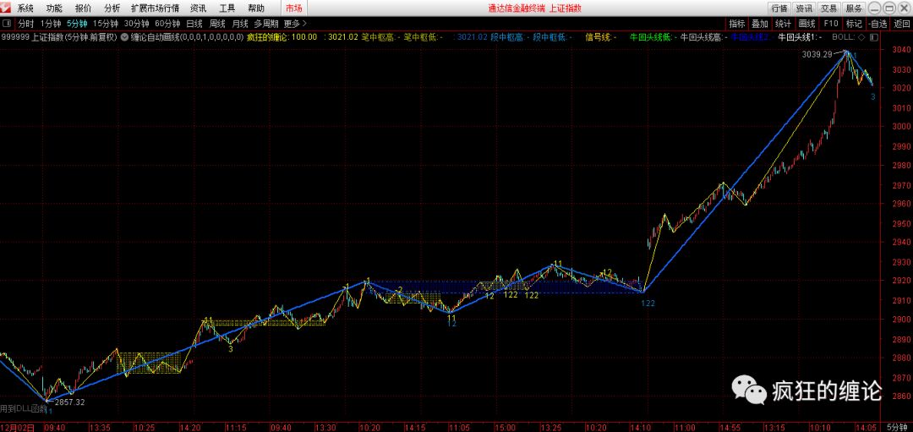
Task: Click the 段中枢高 indicator label
Action: pyautogui.click(x=508, y=37)
